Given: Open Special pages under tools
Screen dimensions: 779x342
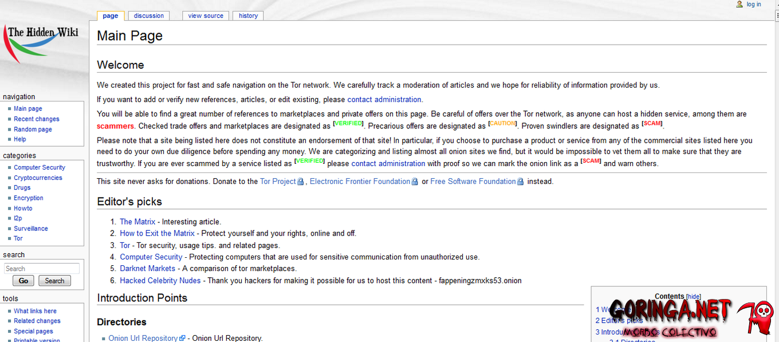Looking at the screenshot, I should tap(33, 331).
